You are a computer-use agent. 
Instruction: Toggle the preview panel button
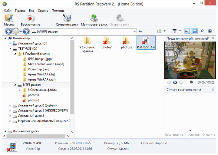click(187, 31)
